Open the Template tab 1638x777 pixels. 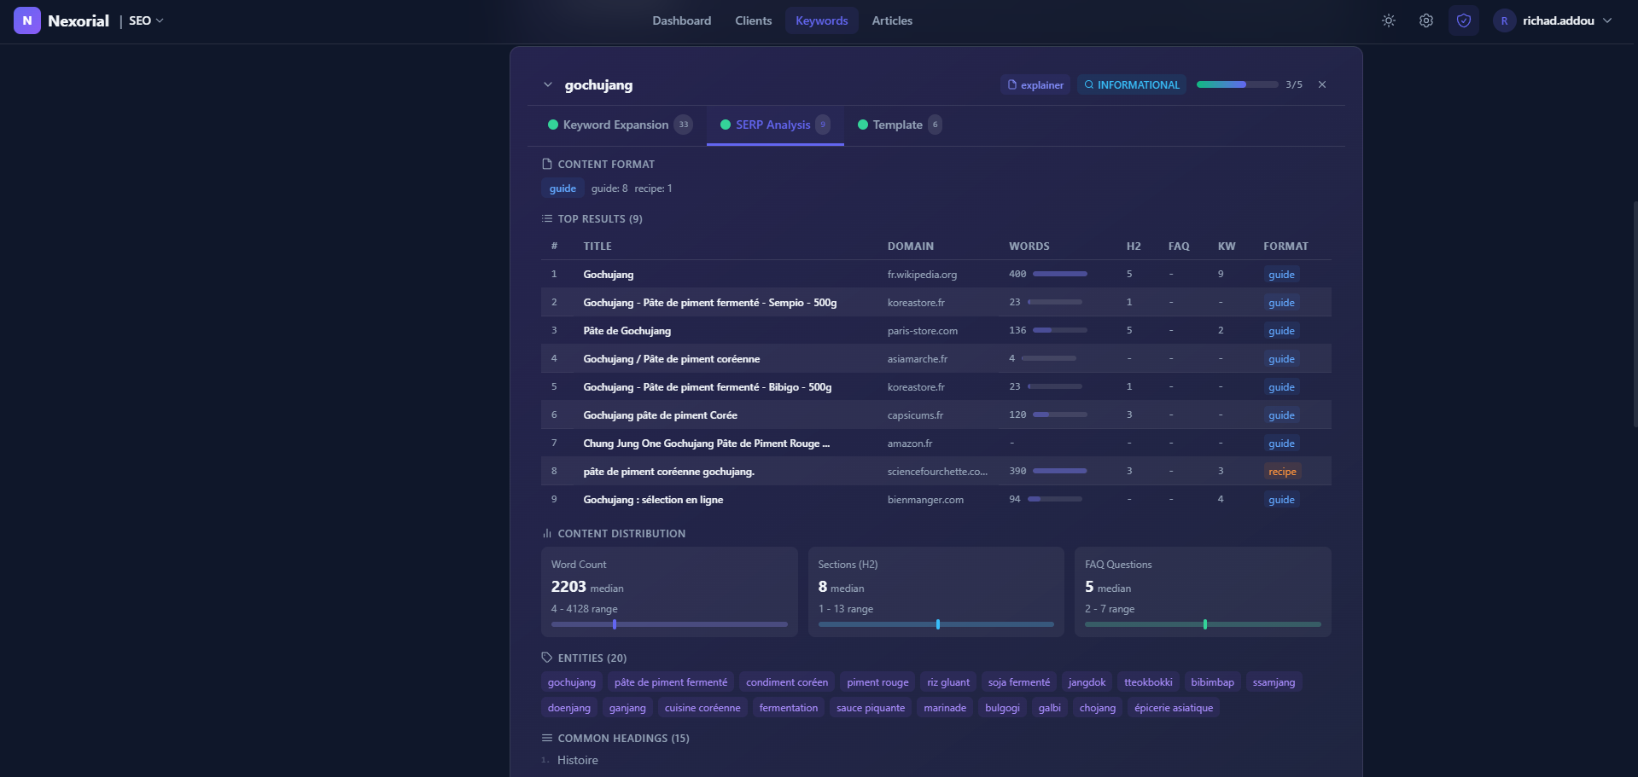pos(898,125)
